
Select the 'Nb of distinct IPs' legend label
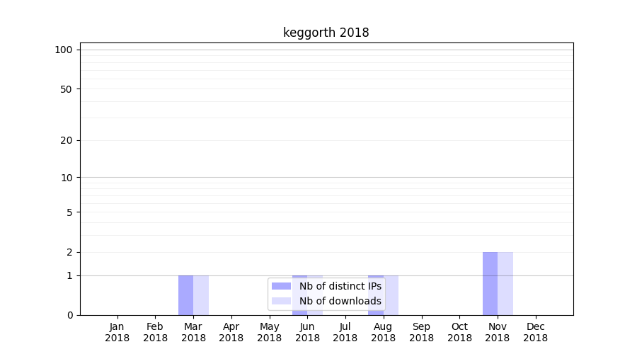340,286
